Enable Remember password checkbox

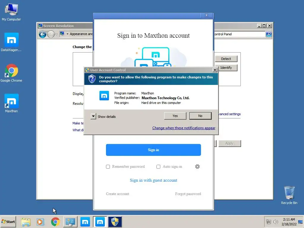tap(108, 167)
